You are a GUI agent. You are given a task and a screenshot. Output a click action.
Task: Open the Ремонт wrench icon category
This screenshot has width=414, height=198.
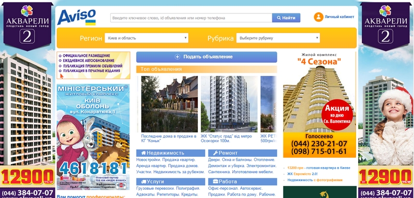(x=215, y=153)
